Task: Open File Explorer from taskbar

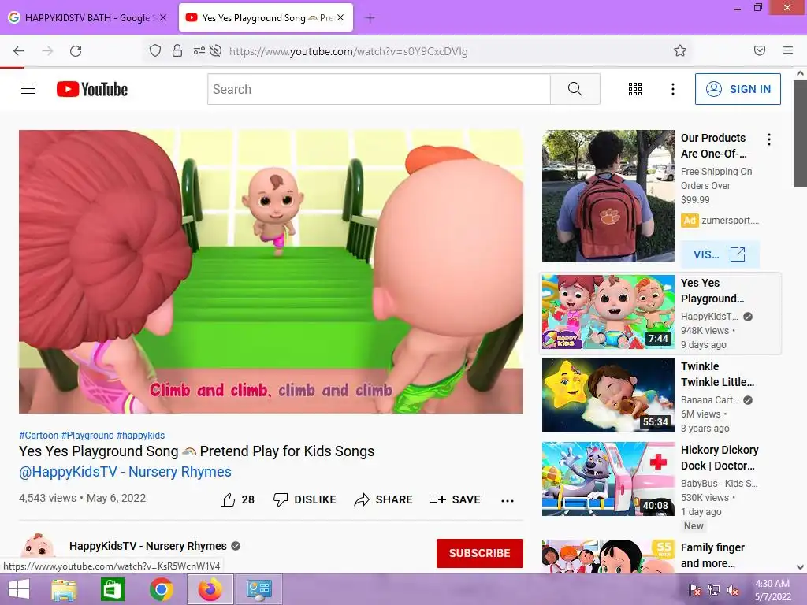Action: (64, 589)
